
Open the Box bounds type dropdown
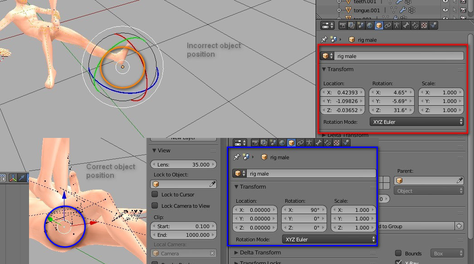(x=447, y=253)
